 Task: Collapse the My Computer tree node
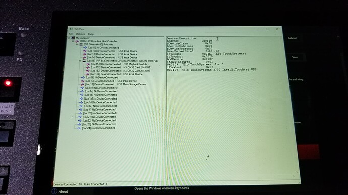tap(69, 38)
